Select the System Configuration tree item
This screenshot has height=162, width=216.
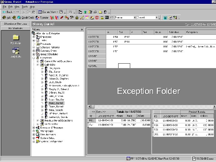(x=52, y=142)
